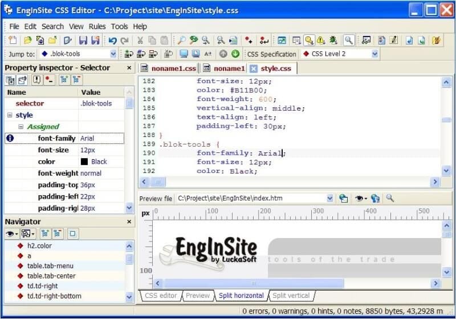Viewport: 456px width, 319px height.
Task: Collapse all in Property inspector tree
Action: 76,80
